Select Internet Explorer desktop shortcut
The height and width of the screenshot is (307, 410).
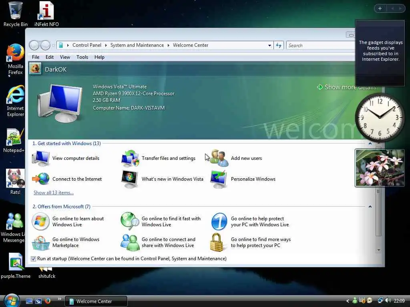tap(16, 101)
